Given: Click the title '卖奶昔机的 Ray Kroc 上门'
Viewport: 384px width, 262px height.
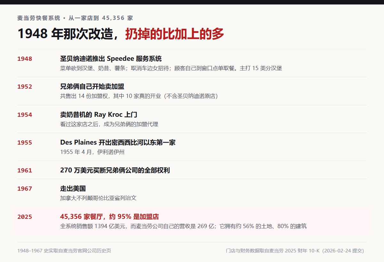Looking at the screenshot, I should click(99, 115).
